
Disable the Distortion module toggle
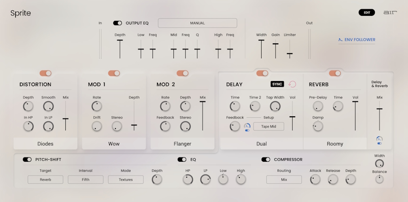click(45, 73)
